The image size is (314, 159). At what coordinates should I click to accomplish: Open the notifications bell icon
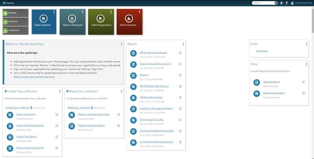[x=281, y=3]
